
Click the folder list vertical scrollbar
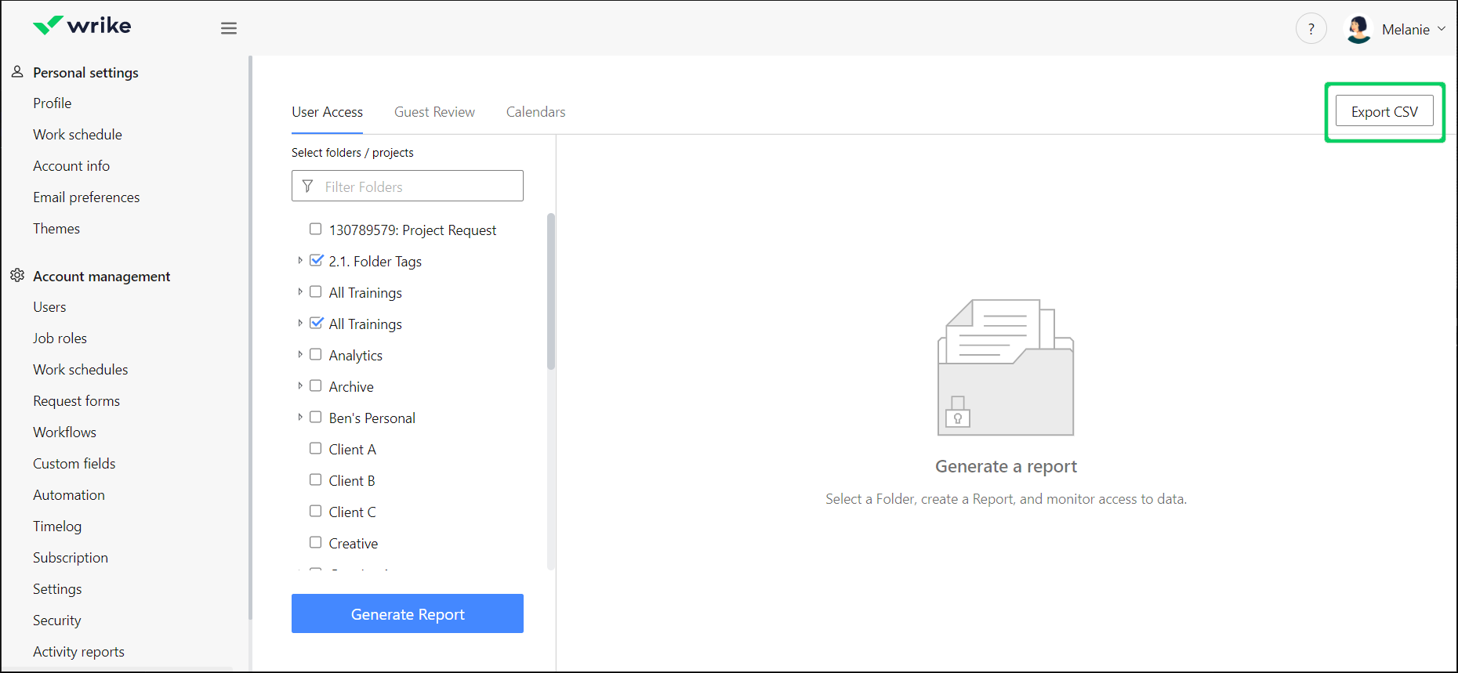pyautogui.click(x=551, y=291)
